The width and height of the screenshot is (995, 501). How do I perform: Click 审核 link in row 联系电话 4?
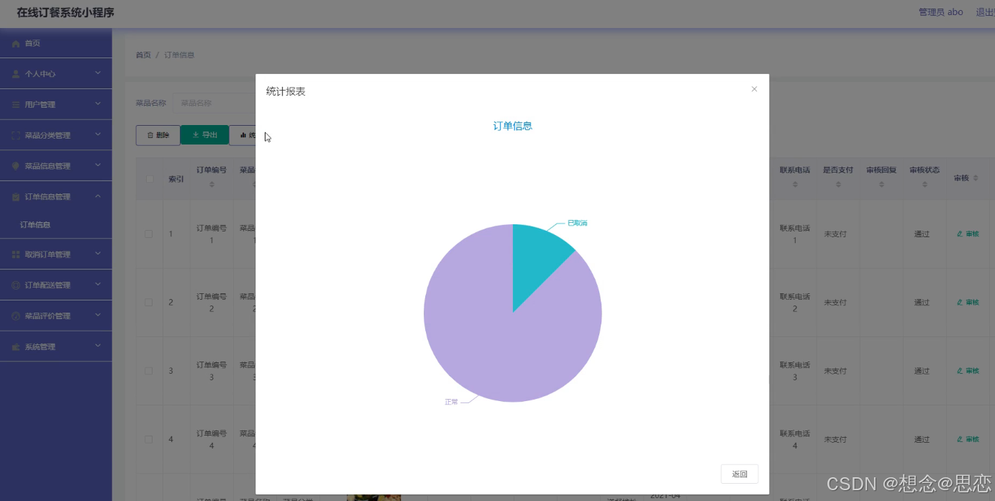click(x=968, y=439)
